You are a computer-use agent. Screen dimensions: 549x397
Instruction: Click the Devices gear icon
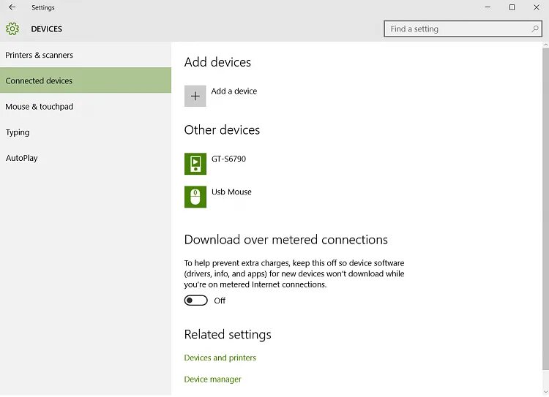click(x=12, y=29)
